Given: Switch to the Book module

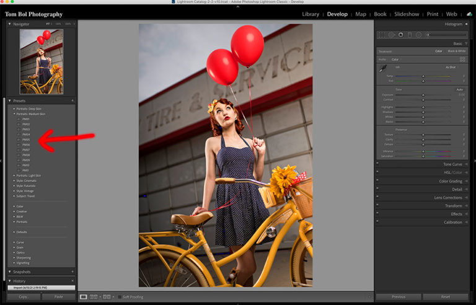Looking at the screenshot, I should click(380, 14).
